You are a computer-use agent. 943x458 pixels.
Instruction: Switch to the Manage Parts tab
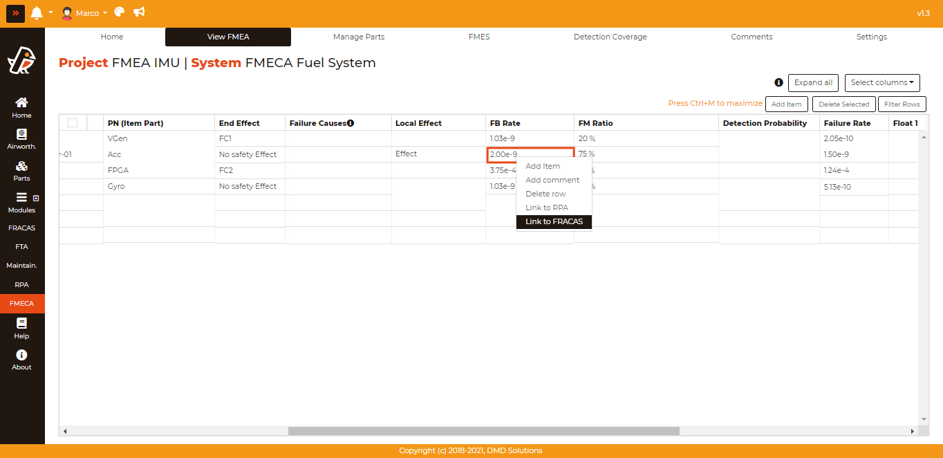click(359, 37)
